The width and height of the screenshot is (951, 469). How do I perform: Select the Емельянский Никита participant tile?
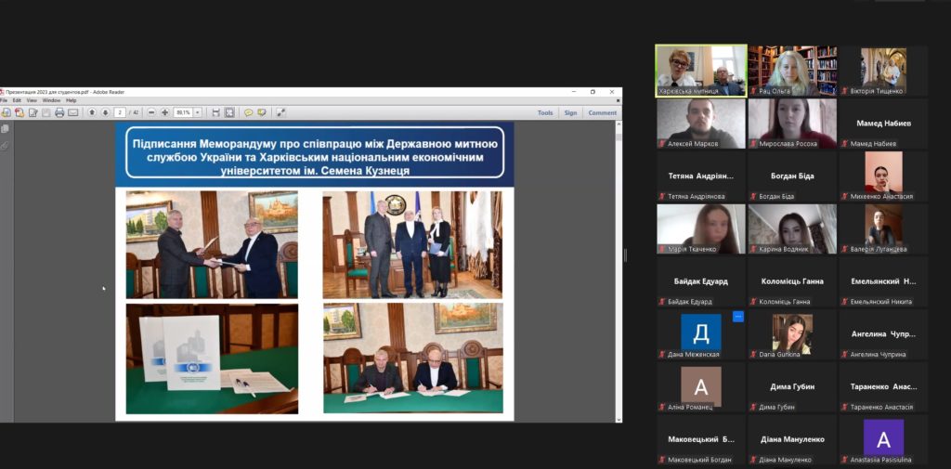coord(883,281)
